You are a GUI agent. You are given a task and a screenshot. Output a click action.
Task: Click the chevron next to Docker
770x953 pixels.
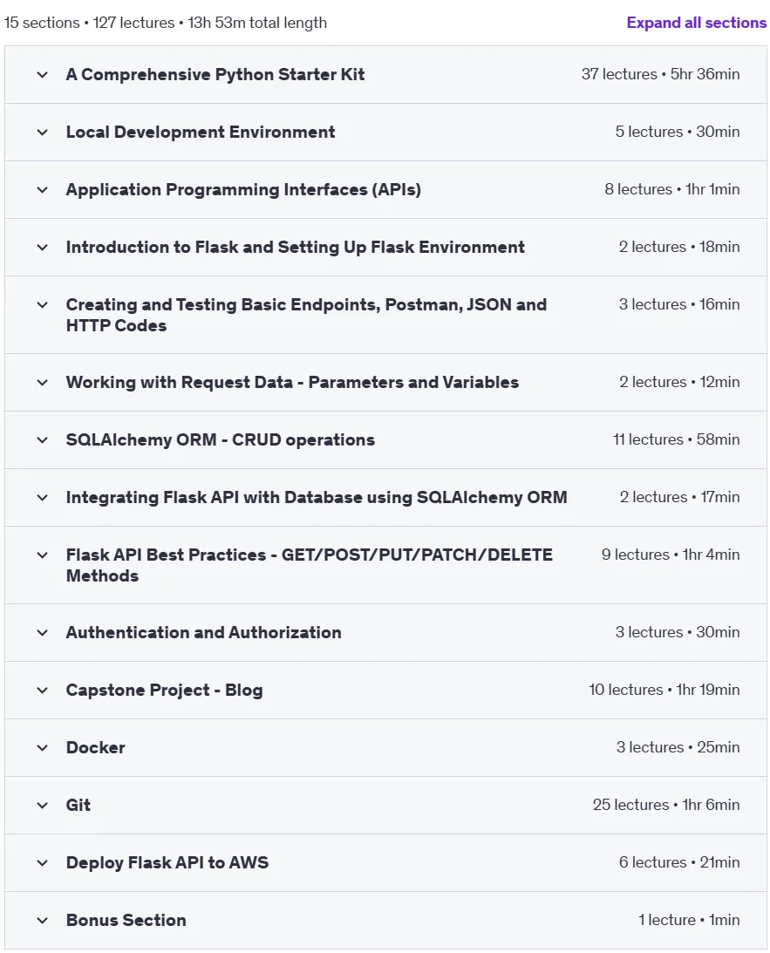(x=42, y=747)
